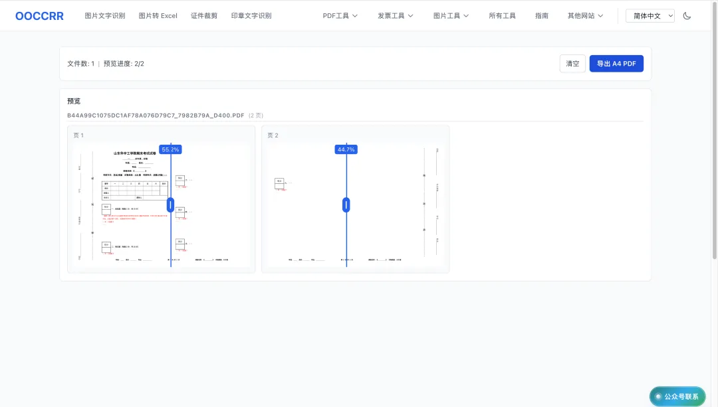The image size is (718, 407).
Task: Expand the PDF工具 dropdown menu
Action: point(340,16)
